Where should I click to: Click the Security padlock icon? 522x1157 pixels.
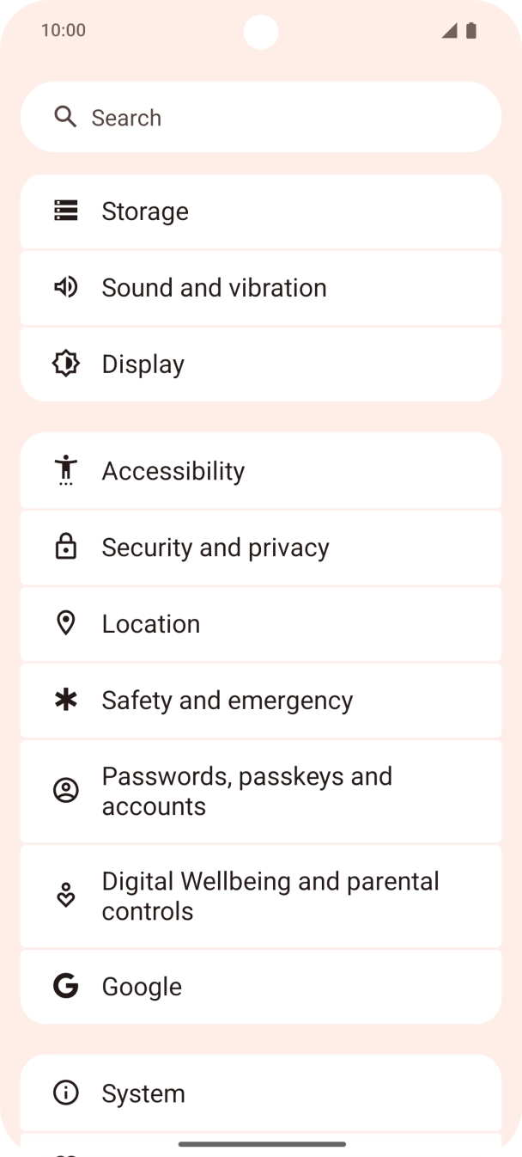tap(66, 547)
